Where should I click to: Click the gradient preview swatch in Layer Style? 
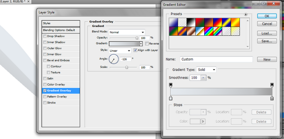click(124, 44)
